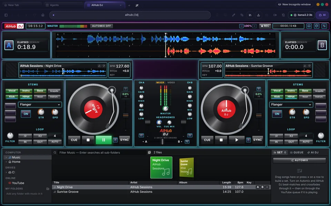
Task: Double deck B loop with X2 button
Action: 291,136
